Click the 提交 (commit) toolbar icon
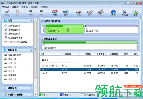The image size is (143, 99). tap(7, 13)
